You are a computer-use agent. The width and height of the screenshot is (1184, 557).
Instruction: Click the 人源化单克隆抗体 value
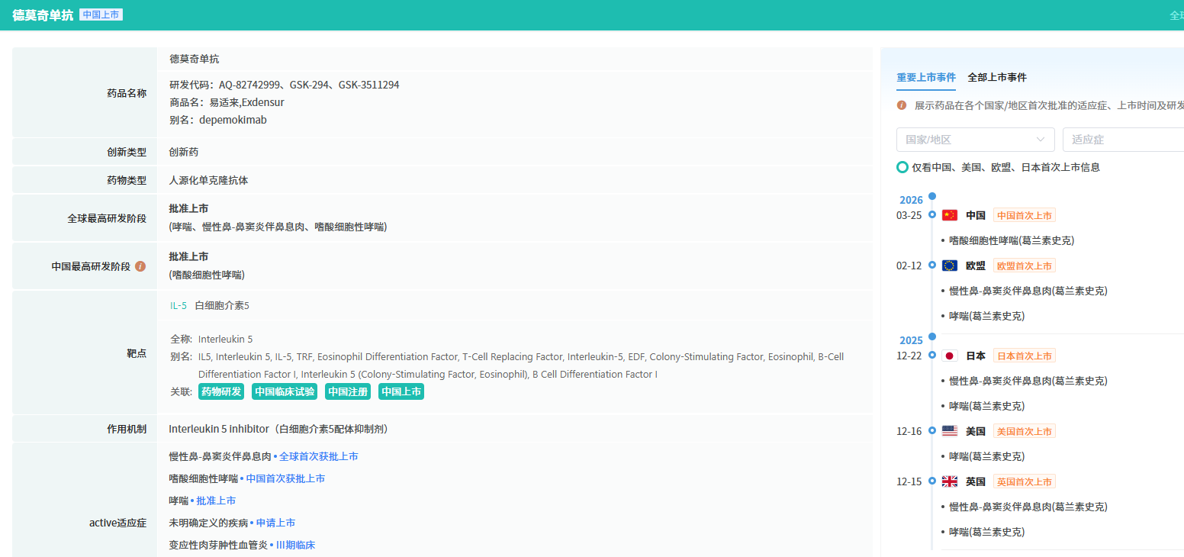point(208,180)
